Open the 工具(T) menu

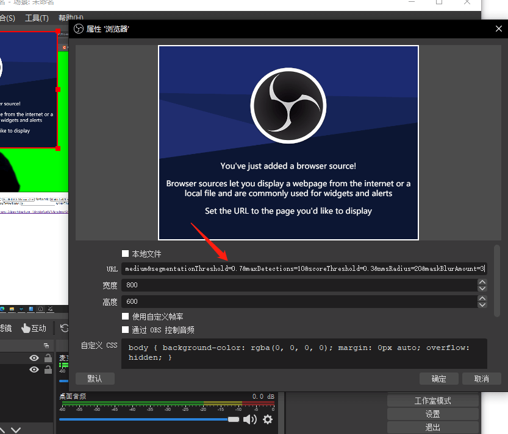pos(37,18)
